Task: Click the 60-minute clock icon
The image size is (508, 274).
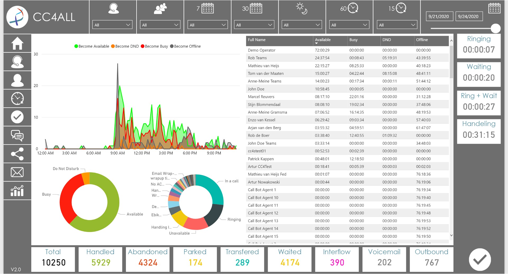Action: click(353, 8)
